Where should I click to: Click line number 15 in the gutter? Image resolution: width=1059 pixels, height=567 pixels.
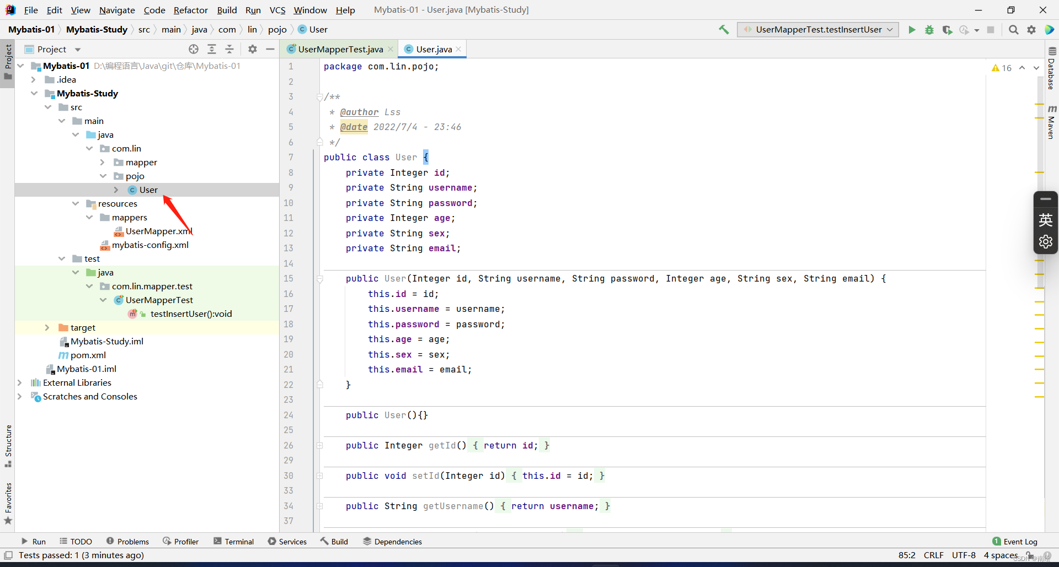click(x=288, y=279)
